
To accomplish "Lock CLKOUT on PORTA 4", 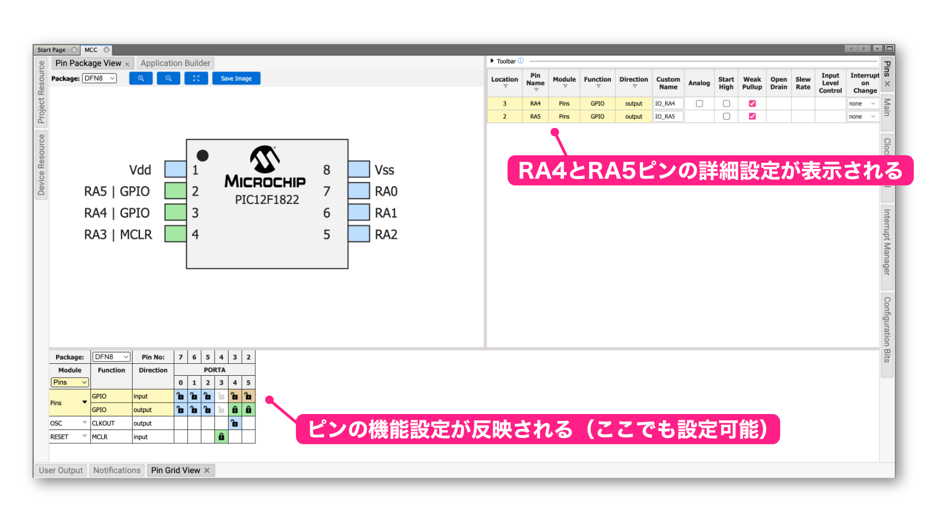I will pos(235,423).
